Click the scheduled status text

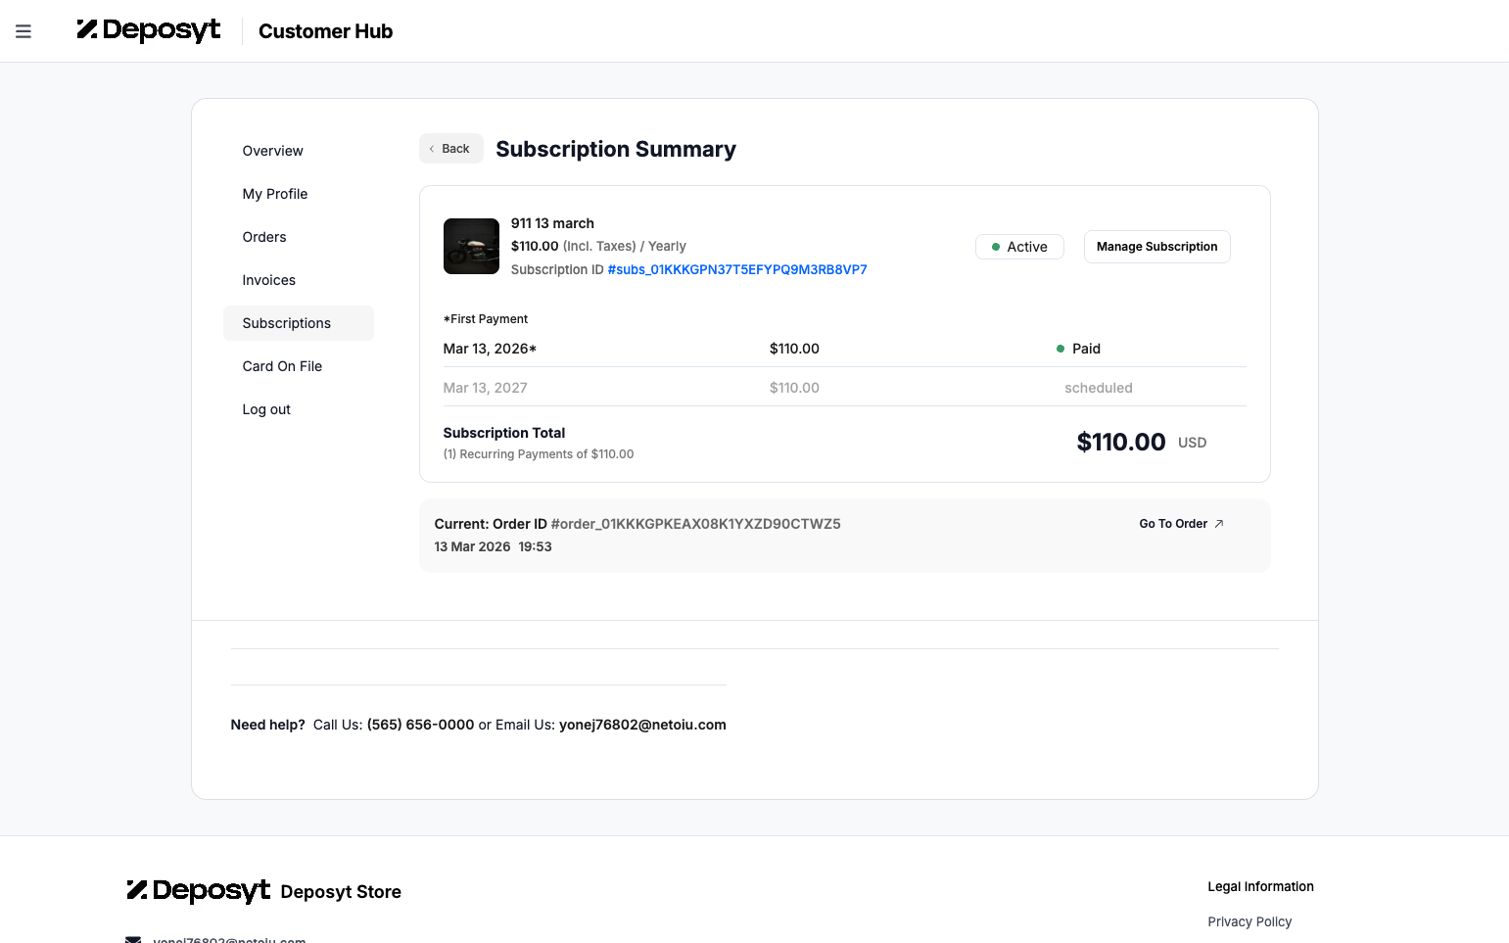pyautogui.click(x=1099, y=388)
